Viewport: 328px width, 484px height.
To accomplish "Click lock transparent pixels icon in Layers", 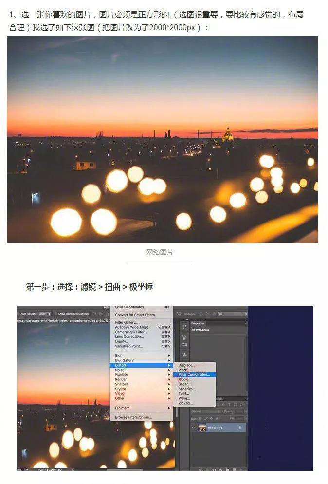I will (200, 419).
